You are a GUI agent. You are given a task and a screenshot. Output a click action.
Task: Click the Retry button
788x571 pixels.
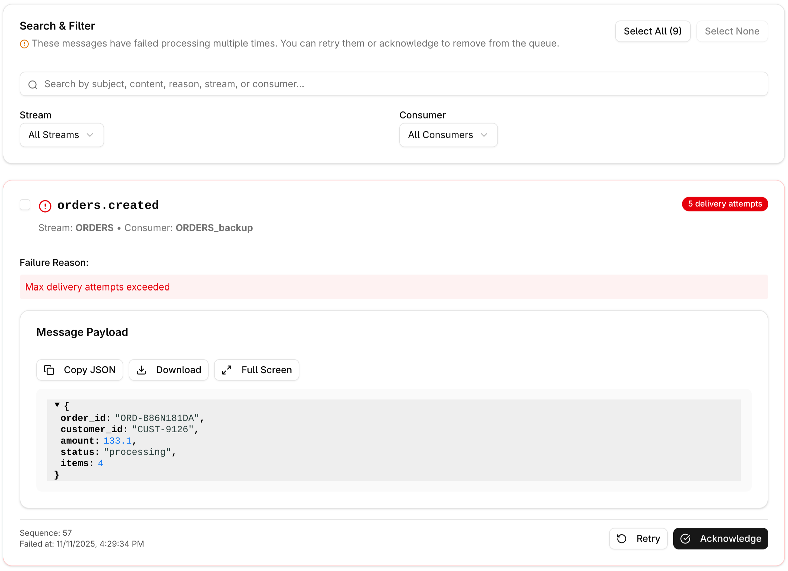[638, 538]
